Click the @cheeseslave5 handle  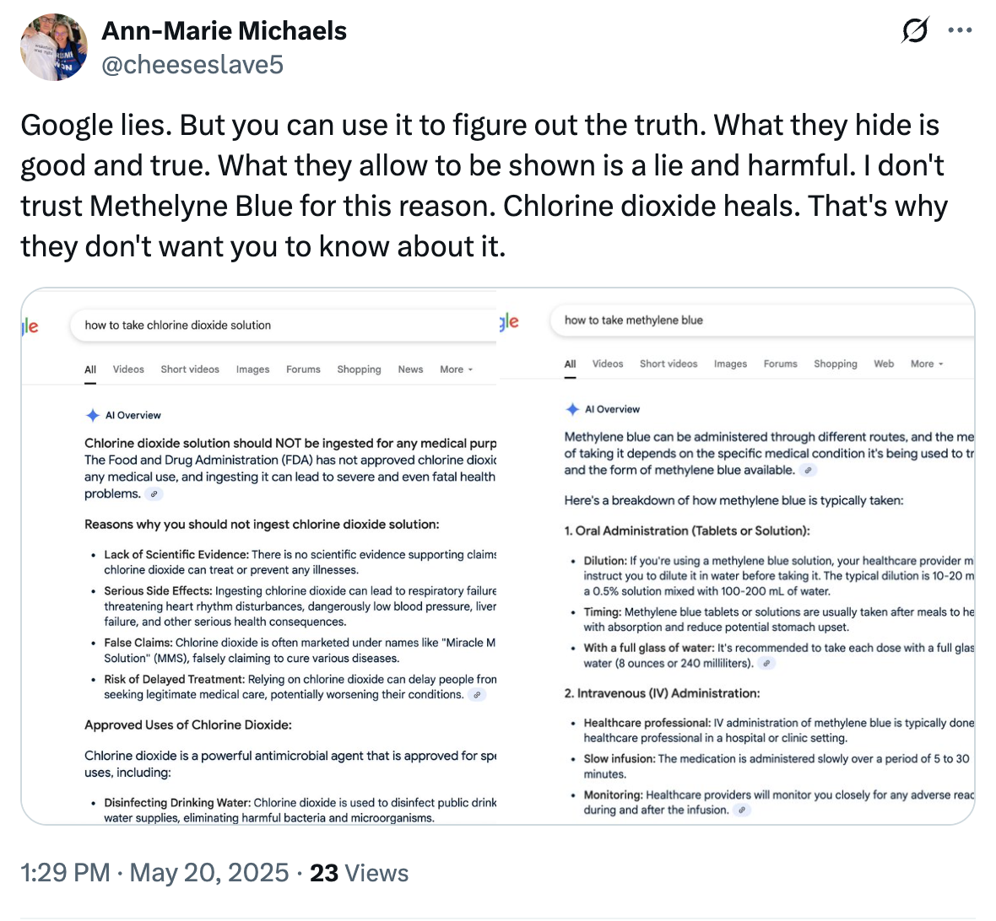point(192,65)
